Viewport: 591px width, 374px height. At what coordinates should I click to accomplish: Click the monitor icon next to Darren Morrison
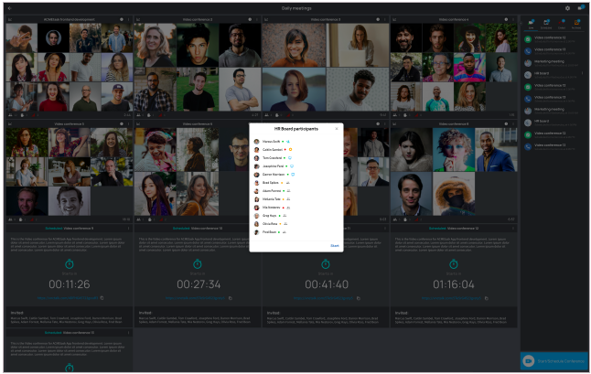coord(293,175)
